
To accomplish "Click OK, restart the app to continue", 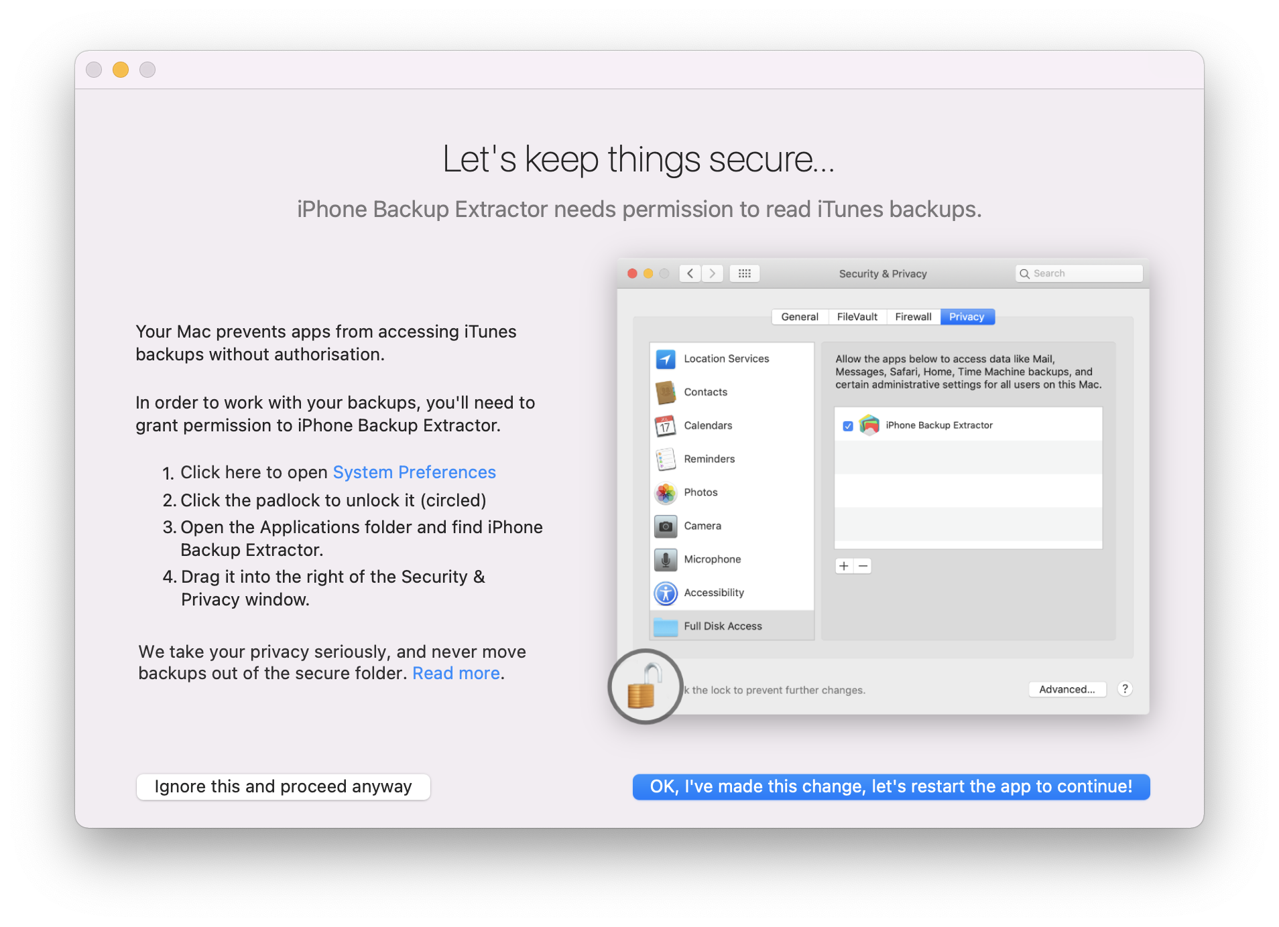I will click(x=891, y=786).
